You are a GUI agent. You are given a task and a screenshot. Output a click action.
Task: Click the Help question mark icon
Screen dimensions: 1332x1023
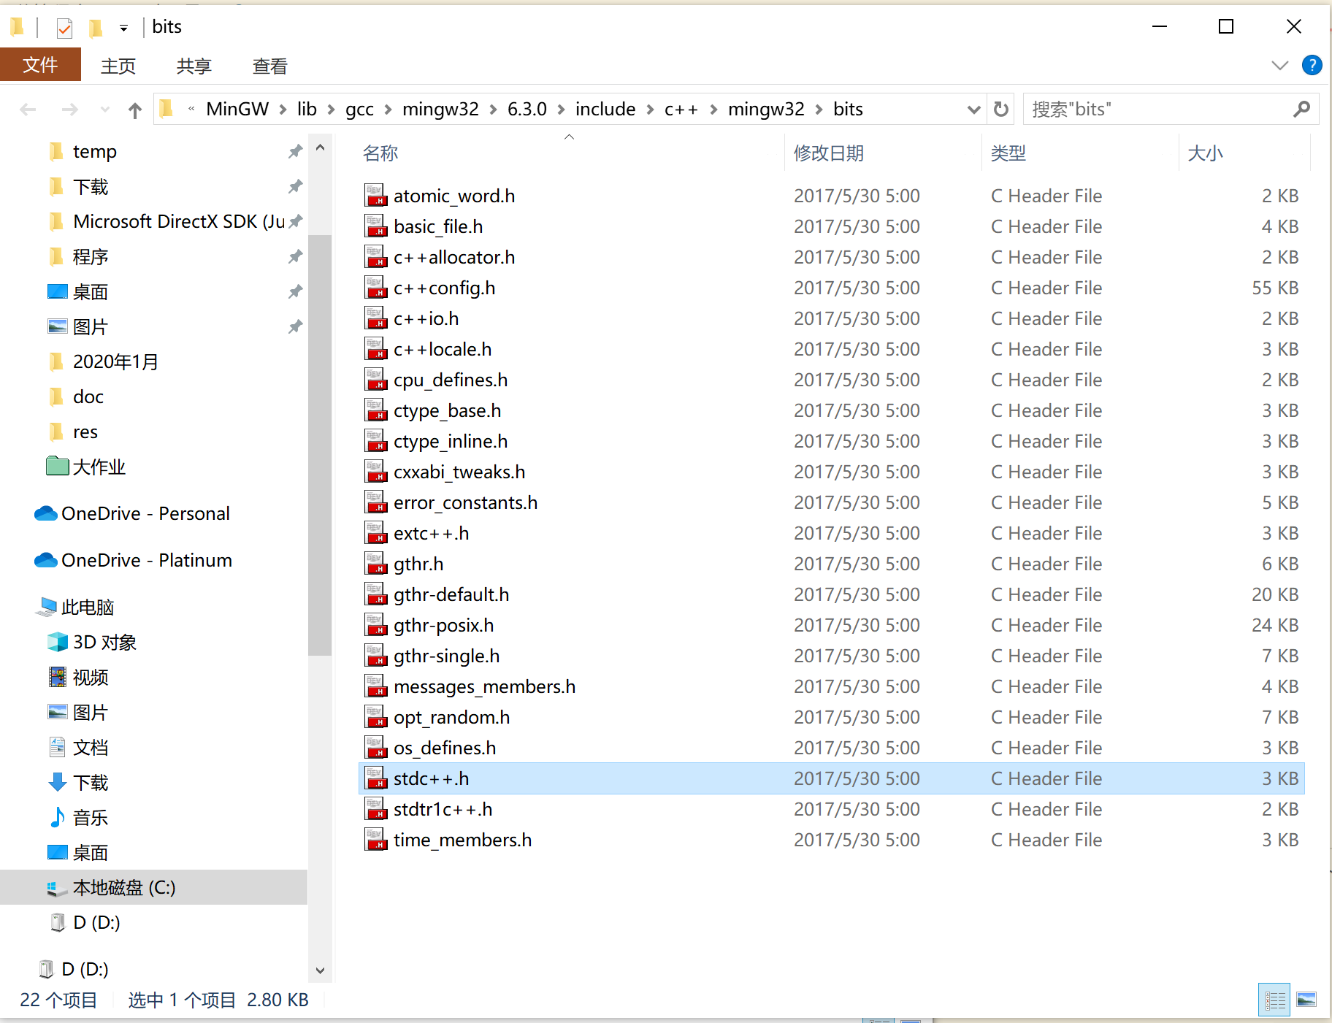pyautogui.click(x=1312, y=65)
